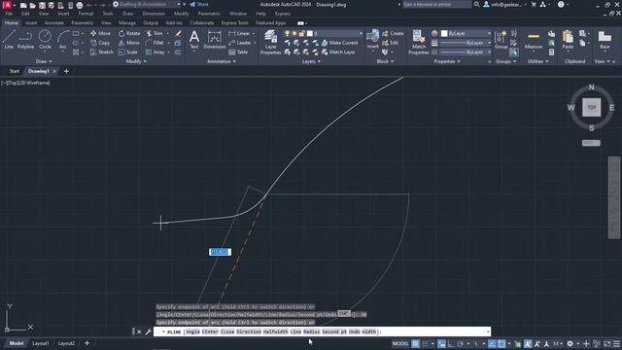Click the Scale tool
Image resolution: width=622 pixels, height=350 pixels.
point(127,52)
